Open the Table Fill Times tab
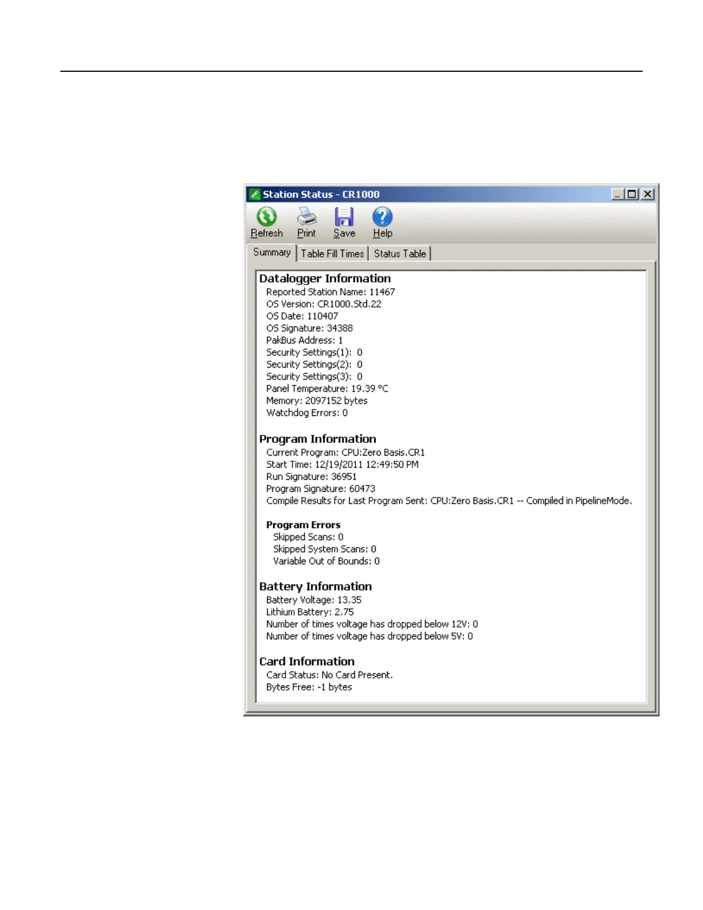 pos(333,253)
